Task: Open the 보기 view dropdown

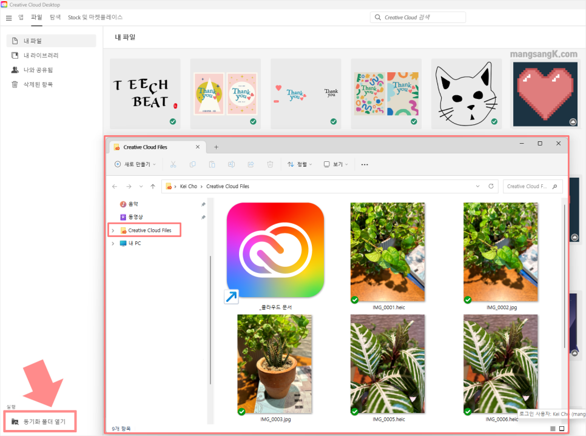Action: (x=335, y=164)
